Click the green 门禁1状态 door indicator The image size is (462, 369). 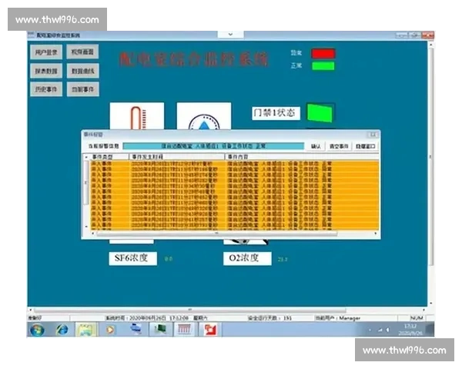(320, 113)
